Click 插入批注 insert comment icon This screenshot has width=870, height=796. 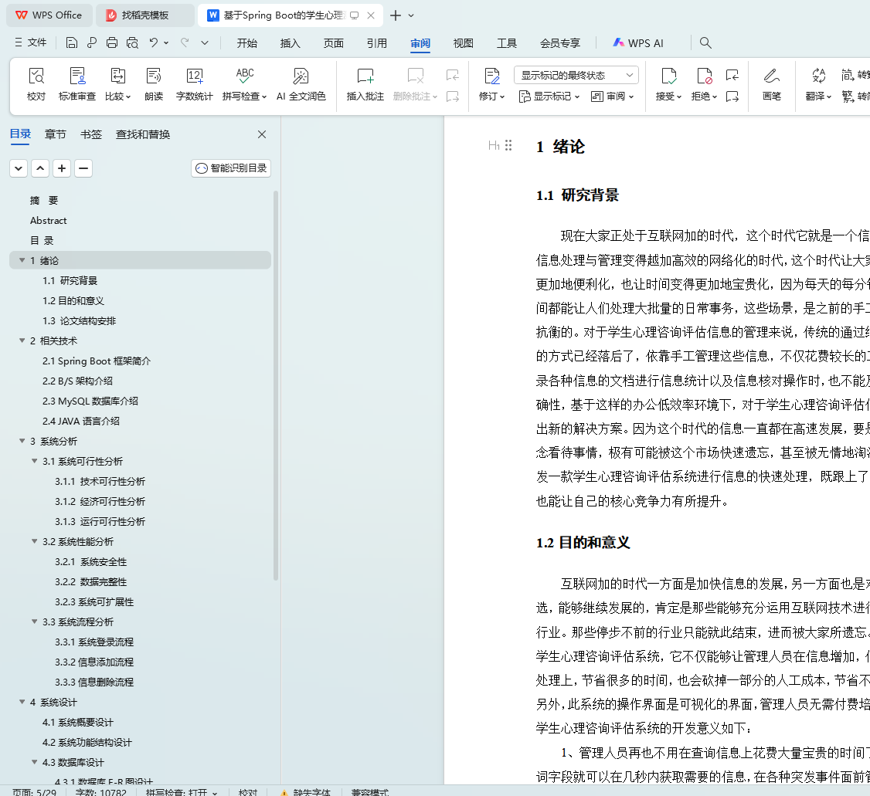click(365, 76)
